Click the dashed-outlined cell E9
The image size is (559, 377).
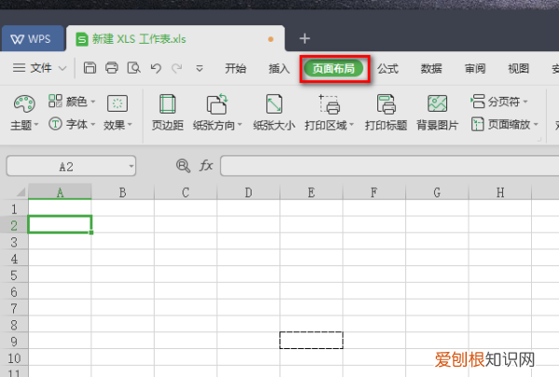311,341
